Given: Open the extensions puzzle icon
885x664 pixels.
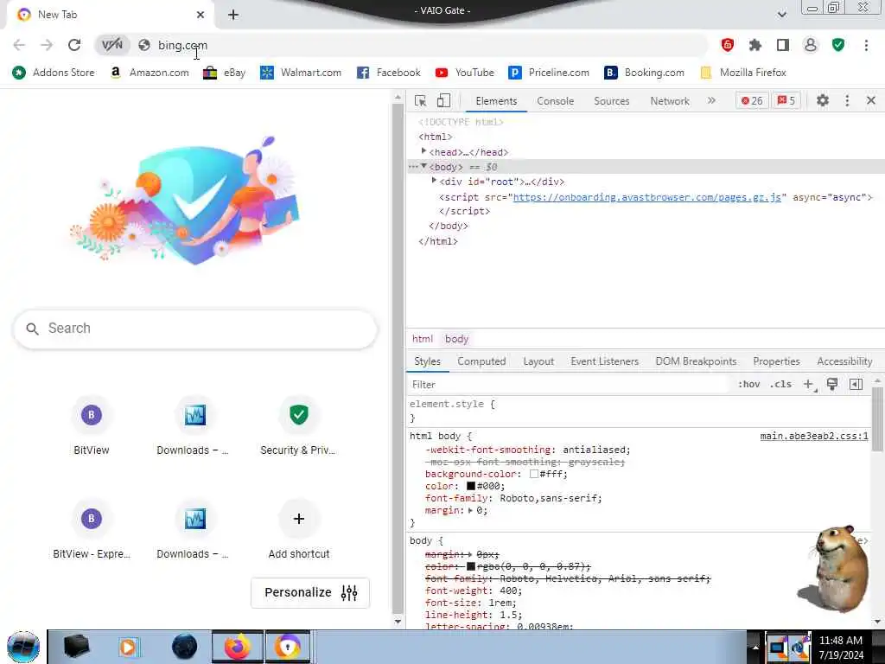Looking at the screenshot, I should tap(755, 45).
